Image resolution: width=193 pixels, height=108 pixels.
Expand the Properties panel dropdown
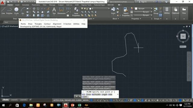[136, 19]
